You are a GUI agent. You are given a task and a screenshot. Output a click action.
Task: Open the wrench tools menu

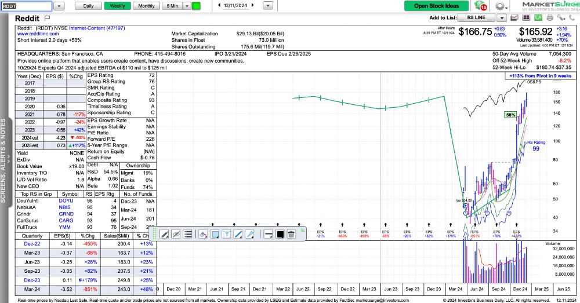[x=561, y=17]
